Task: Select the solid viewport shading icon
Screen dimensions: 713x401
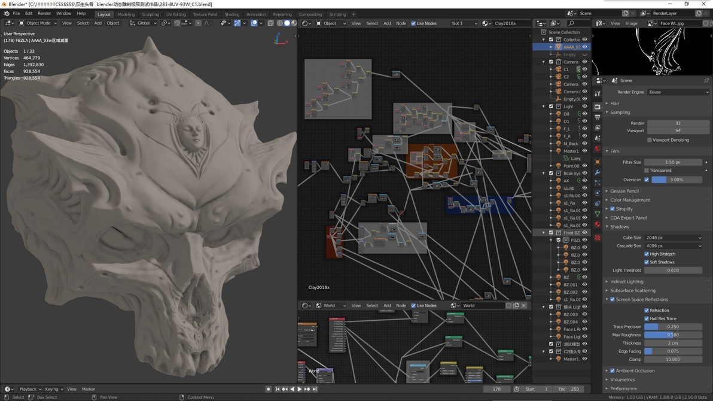Action: 287,23
